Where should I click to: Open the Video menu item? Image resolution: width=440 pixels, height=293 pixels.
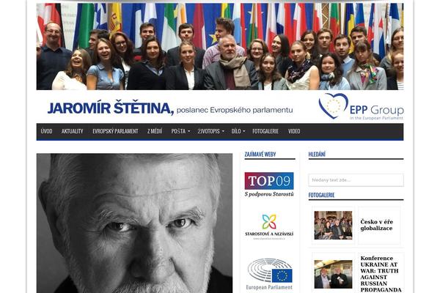294,131
